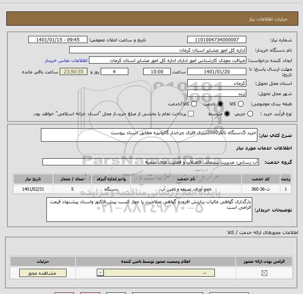Click the جزئیات اطلاعات نیاز title bar
The width and height of the screenshot is (303, 294).
pos(152,19)
